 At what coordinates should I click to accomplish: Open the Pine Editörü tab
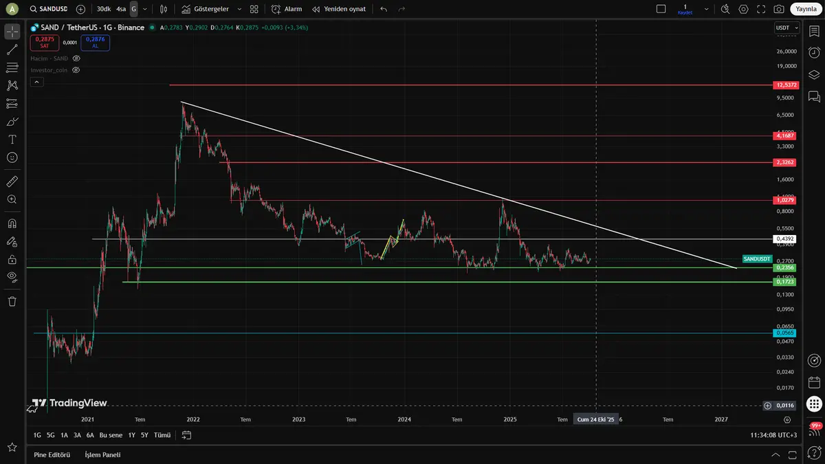pyautogui.click(x=52, y=454)
